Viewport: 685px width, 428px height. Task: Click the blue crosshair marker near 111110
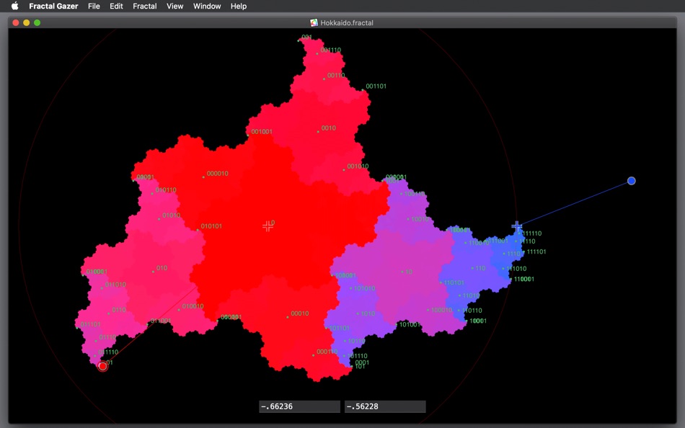pyautogui.click(x=517, y=226)
